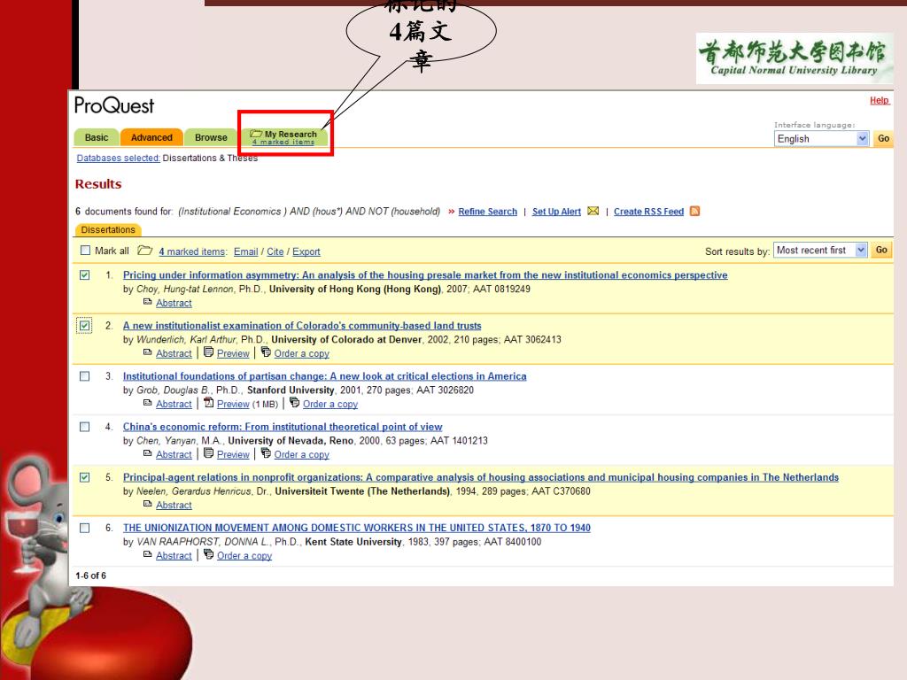The image size is (907, 680).
Task: Open the Help link
Action: point(880,101)
